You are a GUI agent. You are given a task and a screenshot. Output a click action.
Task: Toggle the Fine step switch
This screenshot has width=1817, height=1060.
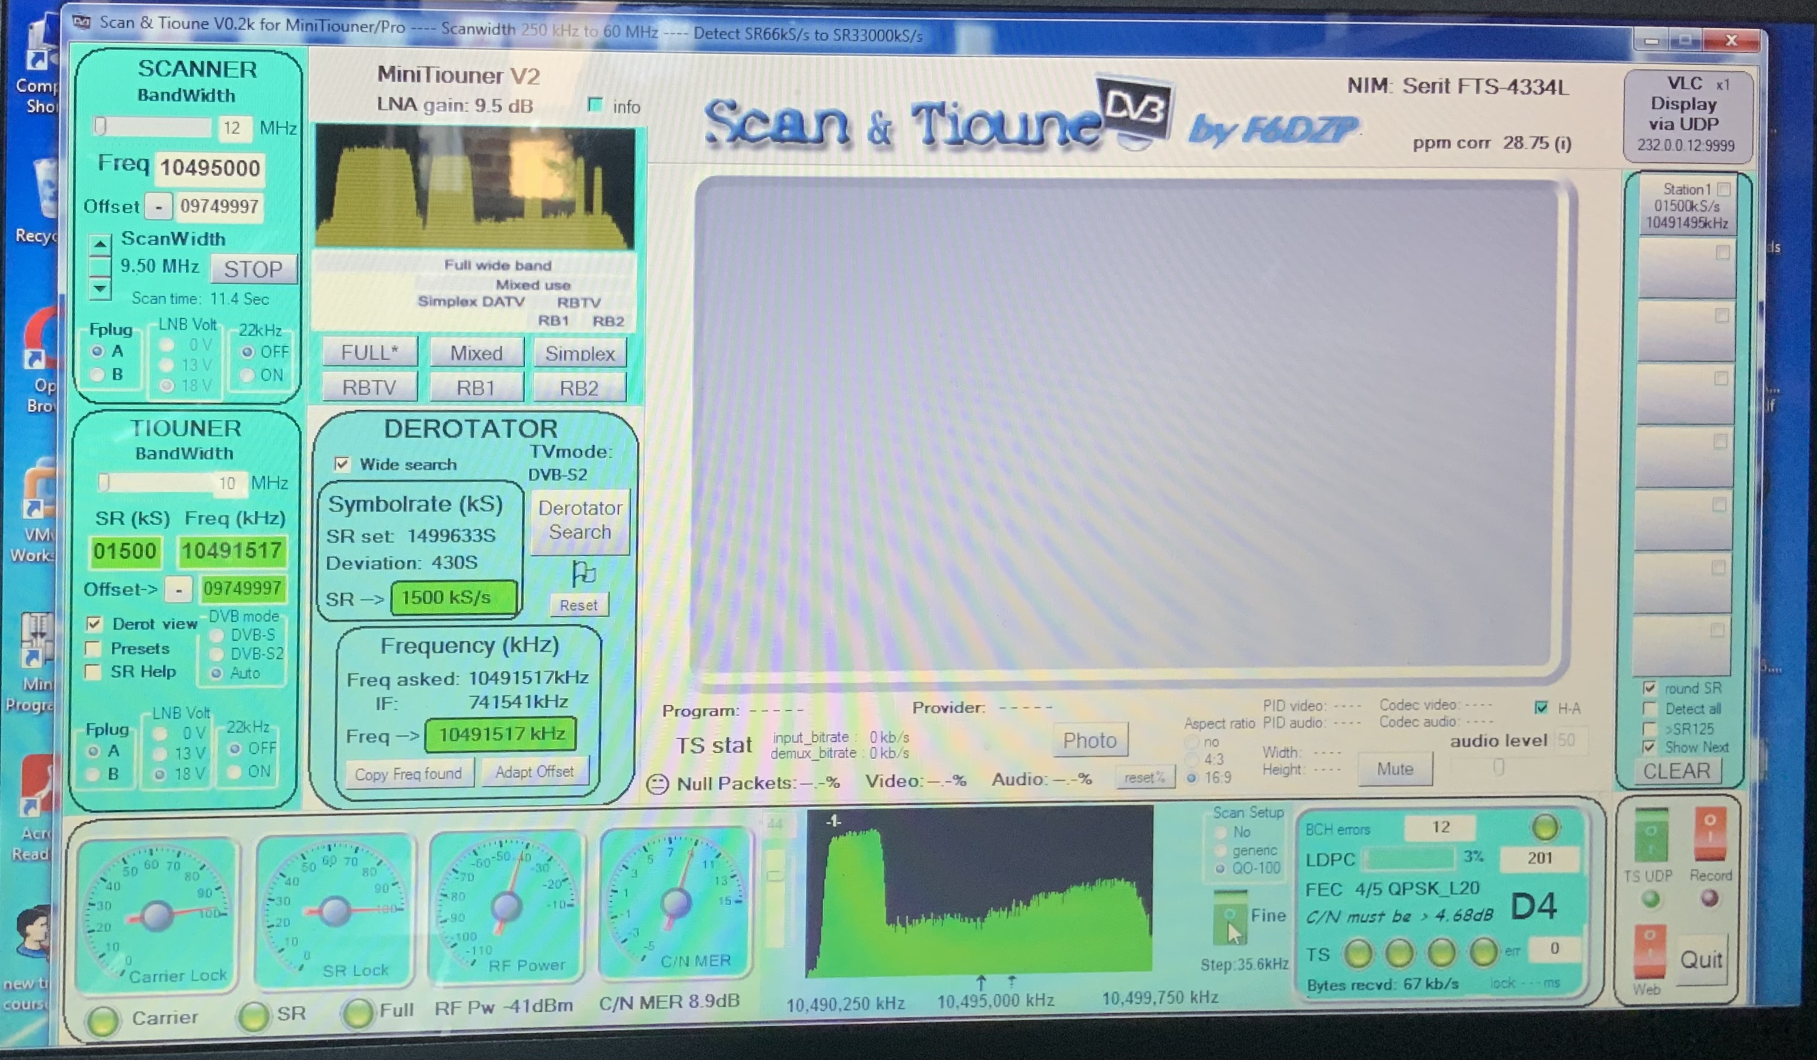pos(1230,918)
